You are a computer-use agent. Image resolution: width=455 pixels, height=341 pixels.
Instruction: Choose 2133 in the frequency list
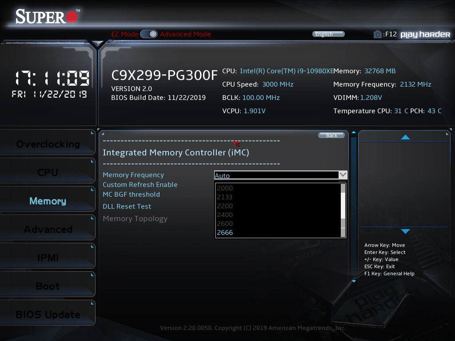point(225,197)
